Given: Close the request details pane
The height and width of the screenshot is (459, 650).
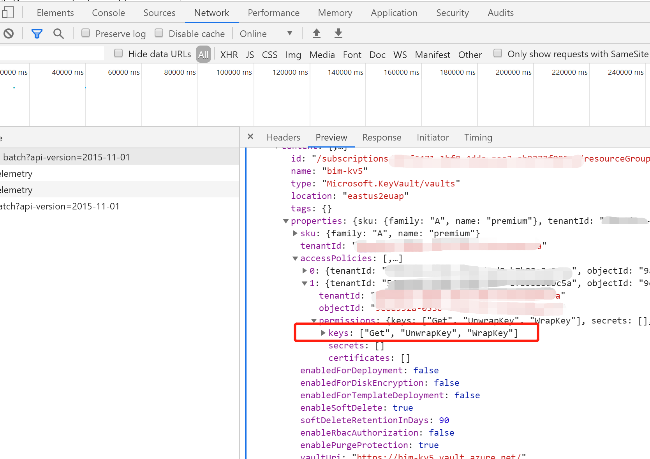Looking at the screenshot, I should tap(250, 137).
